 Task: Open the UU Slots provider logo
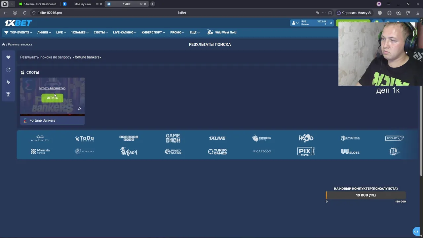point(350,152)
